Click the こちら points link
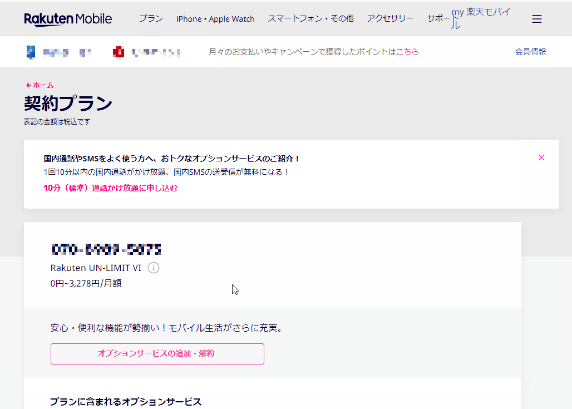Image resolution: width=572 pixels, height=409 pixels. point(407,52)
